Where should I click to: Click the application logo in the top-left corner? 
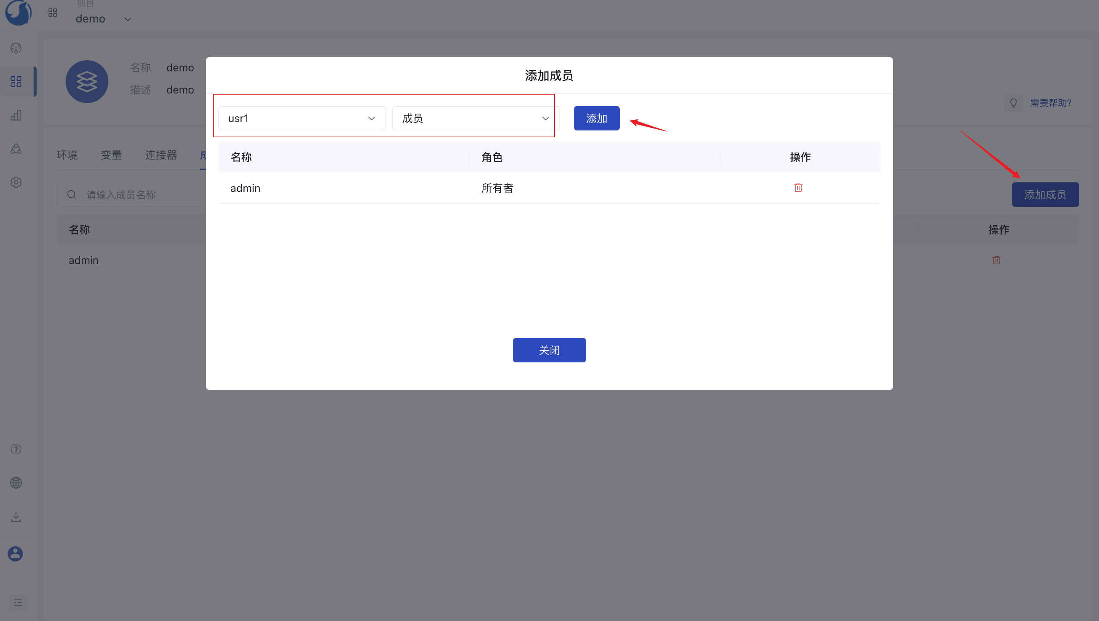click(18, 13)
